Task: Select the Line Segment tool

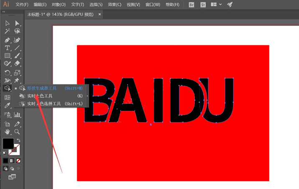Action: 17,48
